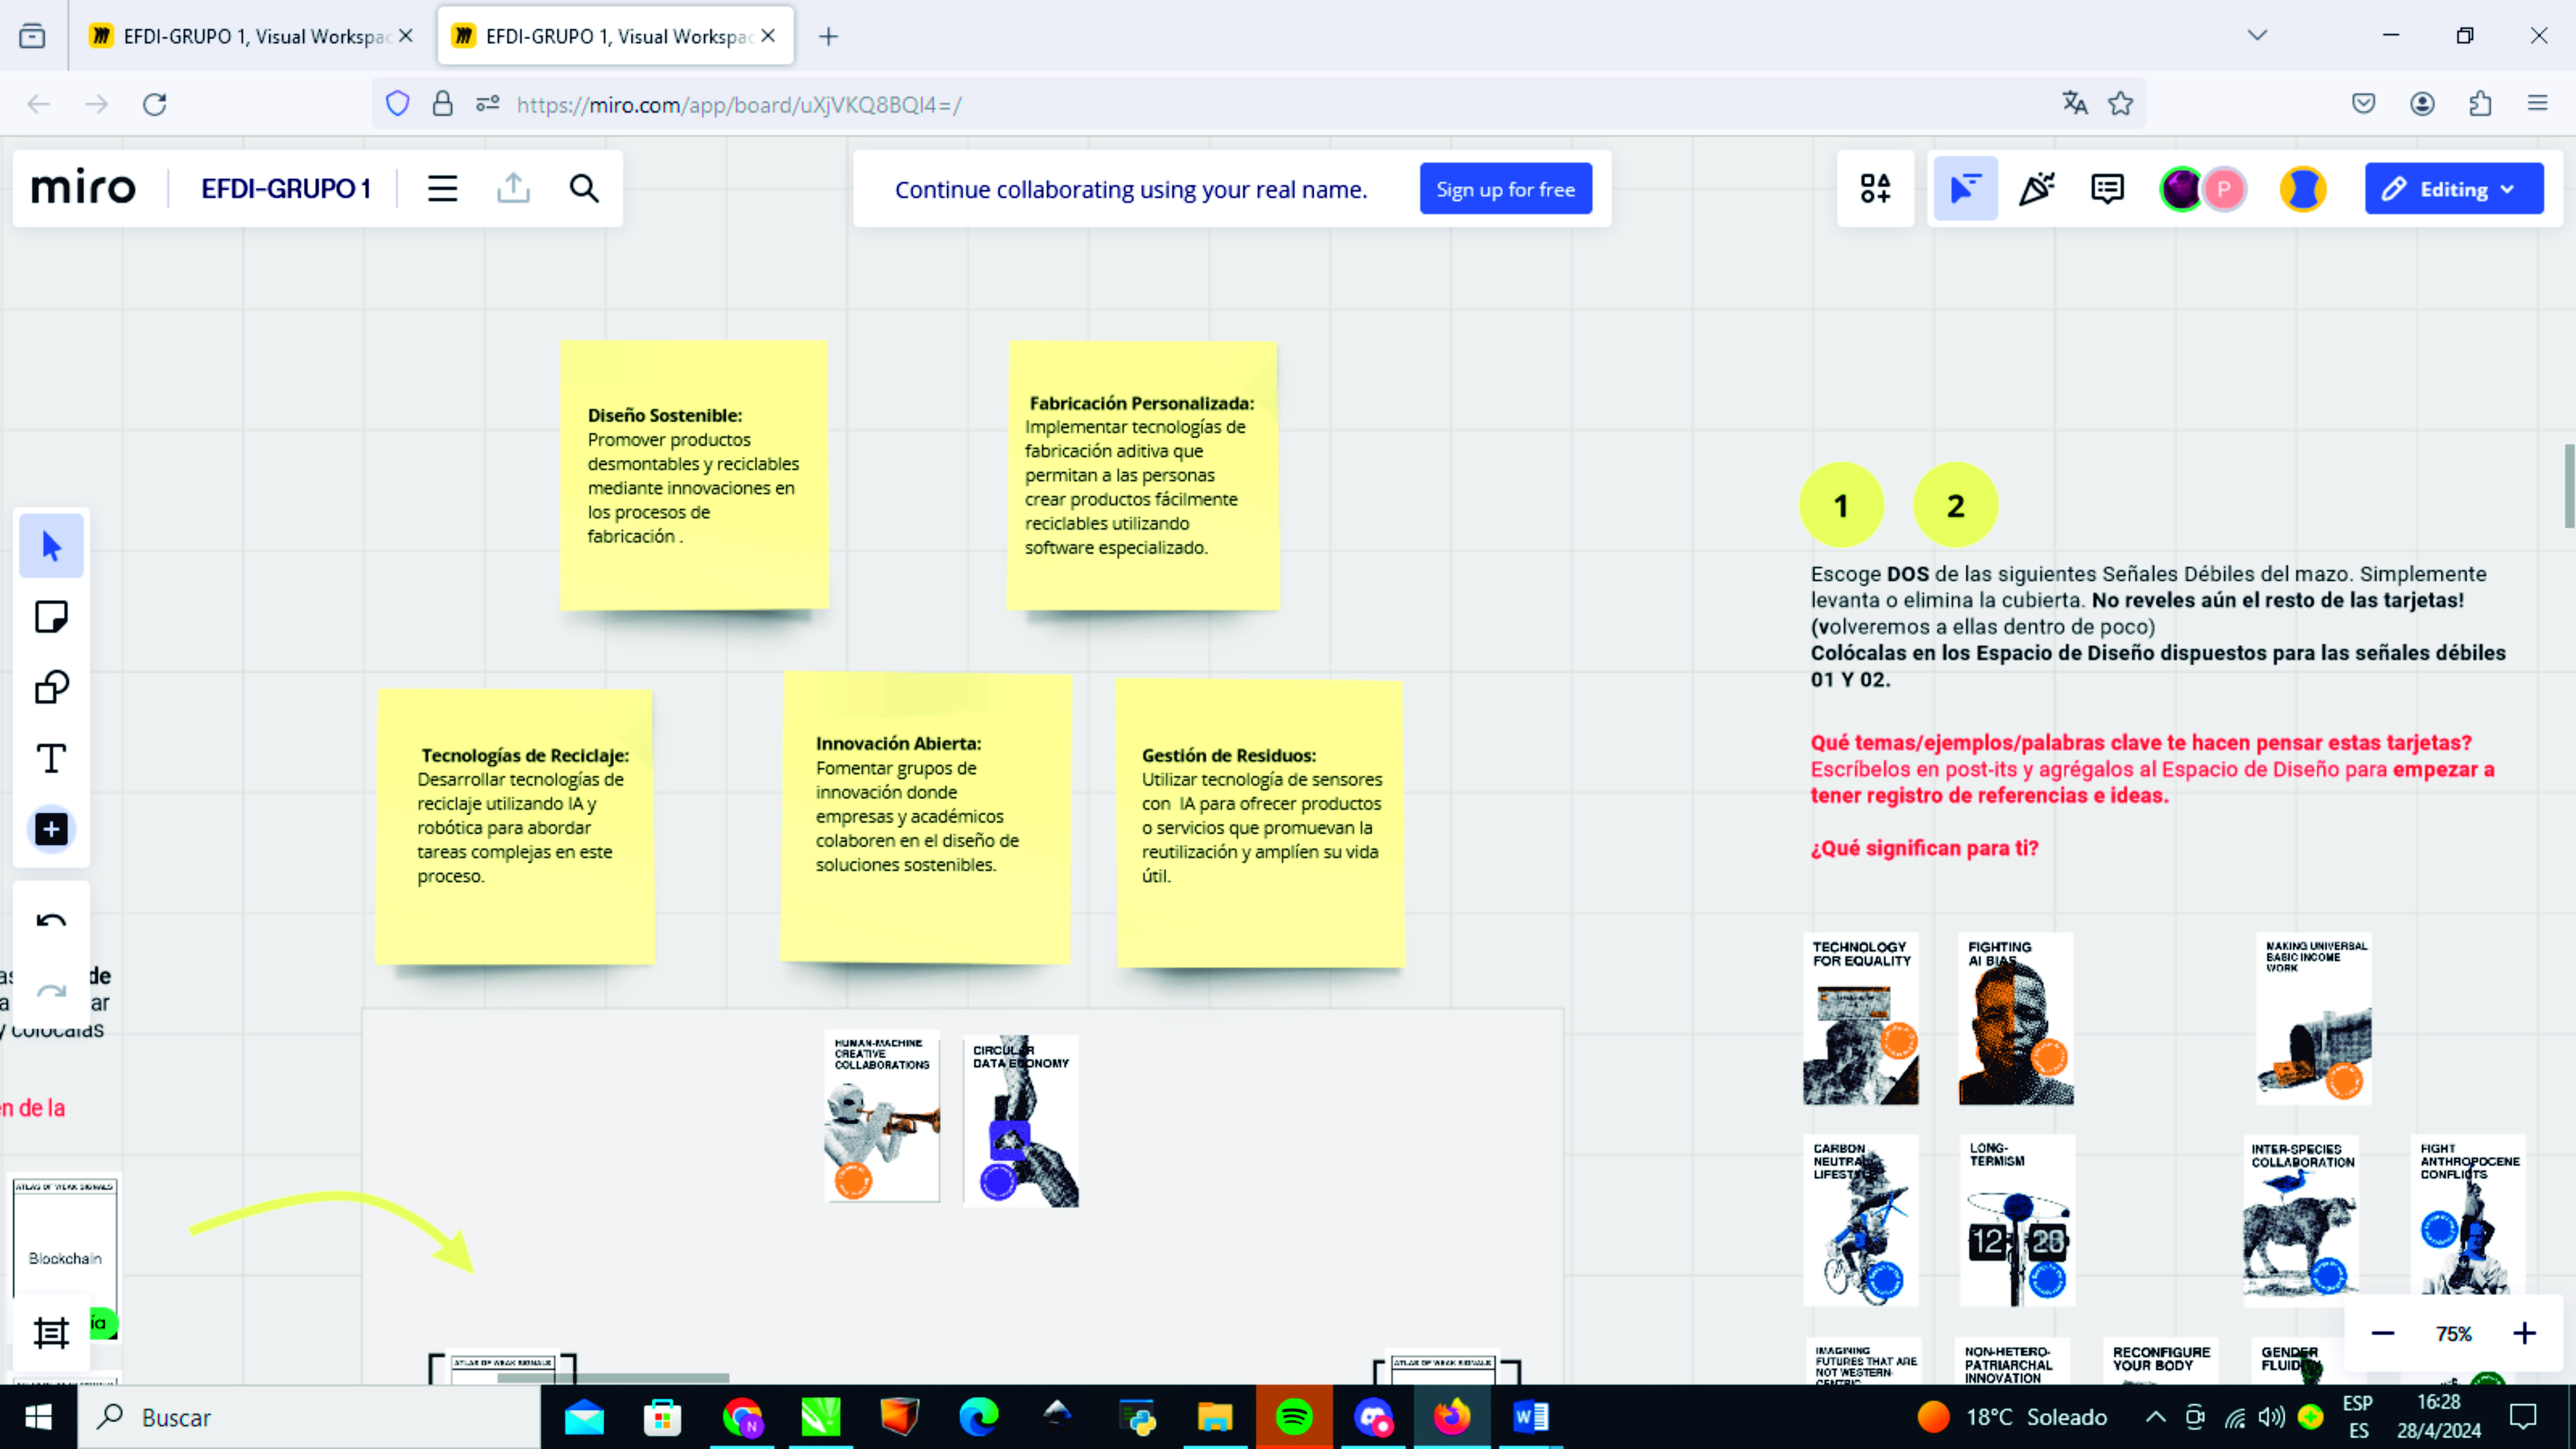This screenshot has height=1449, width=2576.
Task: Search the board with magnifier icon
Action: [584, 188]
